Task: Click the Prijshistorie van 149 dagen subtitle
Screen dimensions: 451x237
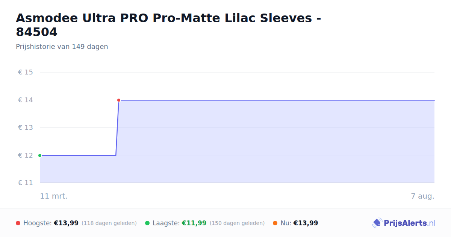Action: pos(62,47)
